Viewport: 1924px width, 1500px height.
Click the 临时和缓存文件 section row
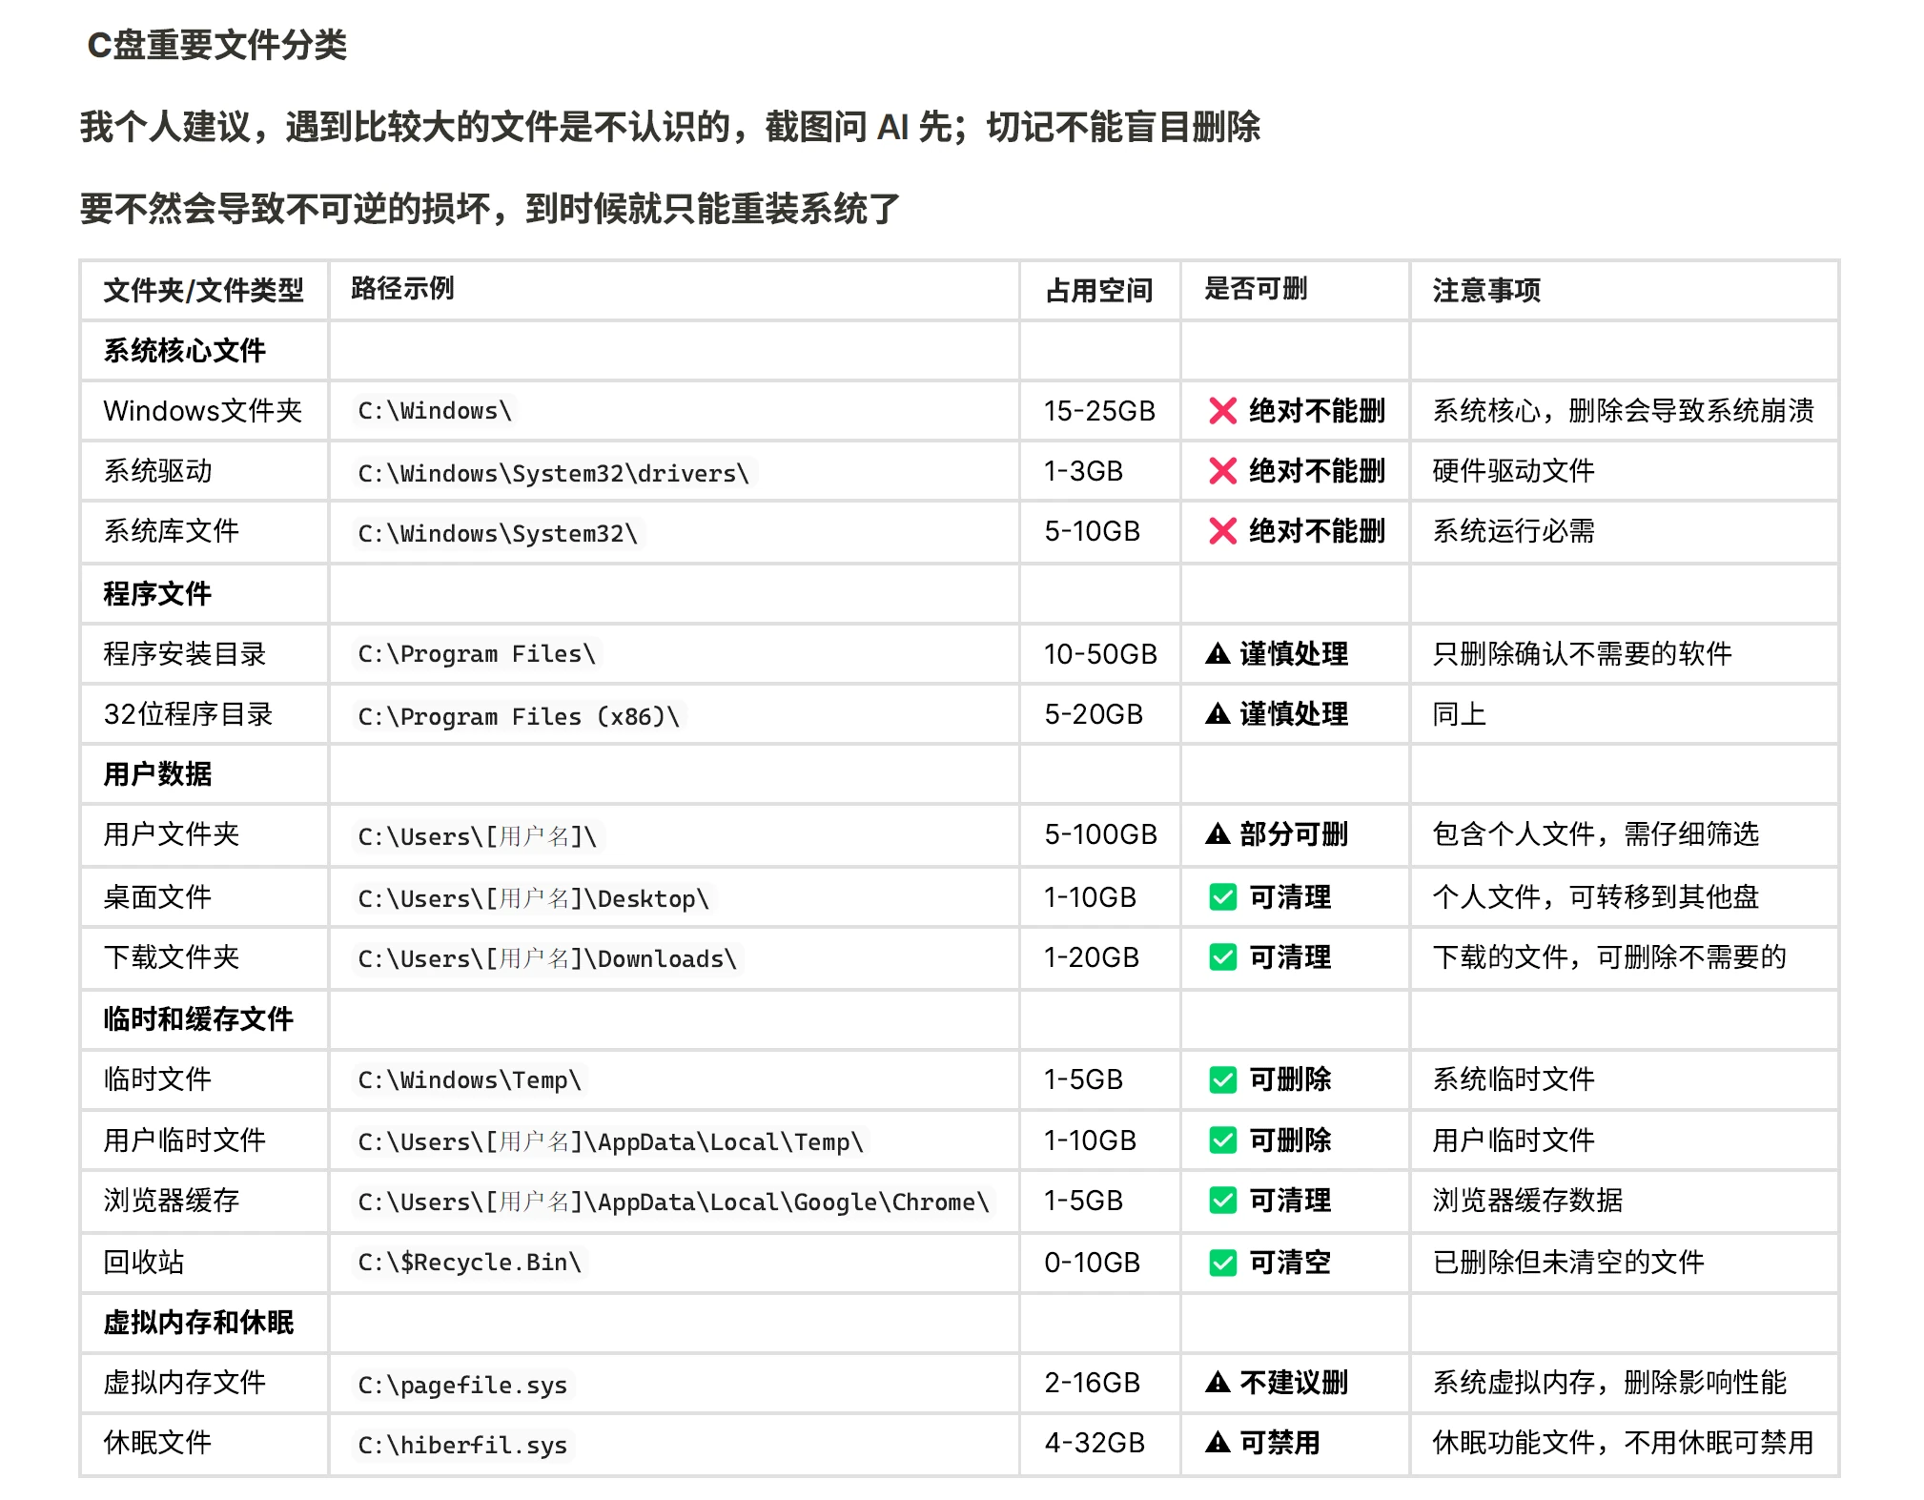click(x=198, y=1018)
